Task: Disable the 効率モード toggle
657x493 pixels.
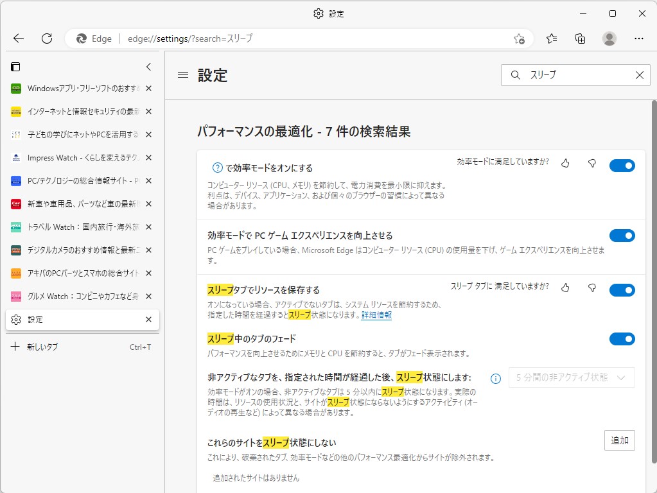Action: [x=621, y=165]
